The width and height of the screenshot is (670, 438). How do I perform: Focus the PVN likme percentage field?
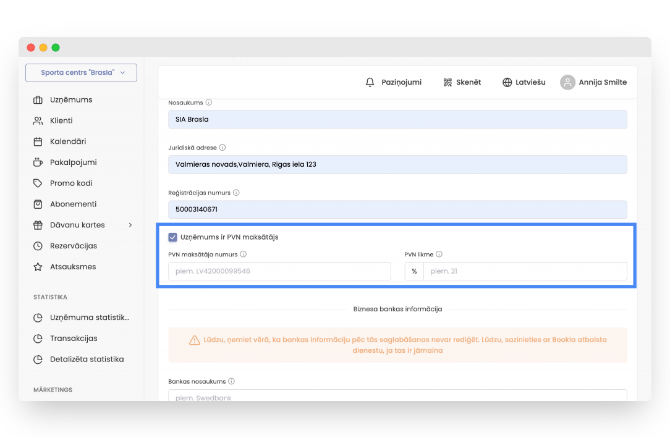click(524, 271)
